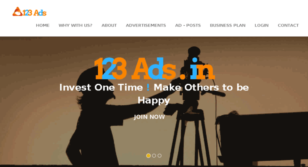Click the orange cone icon in logo

click(x=17, y=11)
